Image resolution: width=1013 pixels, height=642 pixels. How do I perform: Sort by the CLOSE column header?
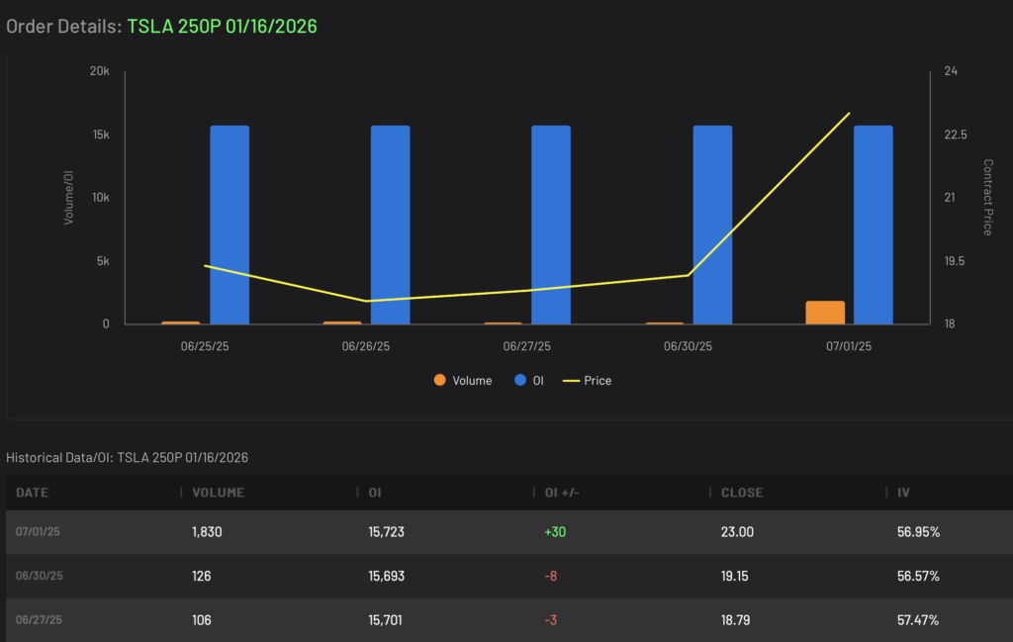(742, 493)
